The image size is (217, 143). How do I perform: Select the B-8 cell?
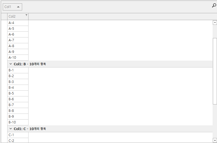(18, 111)
